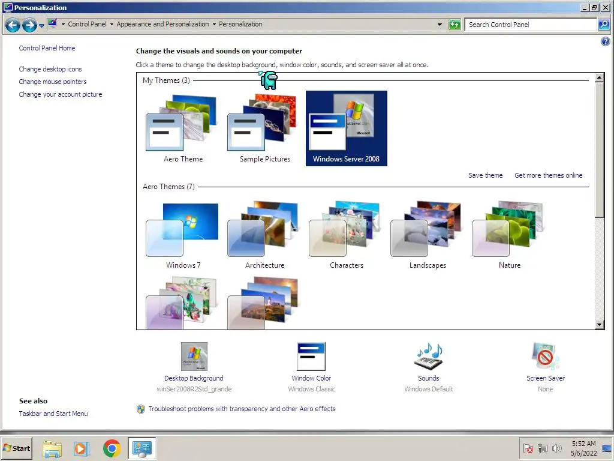This screenshot has height=461, width=614.
Task: Apply the Characters theme
Action: [x=346, y=235]
